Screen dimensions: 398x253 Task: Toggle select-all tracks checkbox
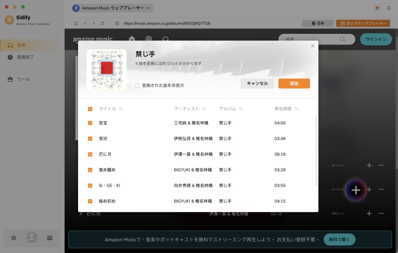pos(90,109)
